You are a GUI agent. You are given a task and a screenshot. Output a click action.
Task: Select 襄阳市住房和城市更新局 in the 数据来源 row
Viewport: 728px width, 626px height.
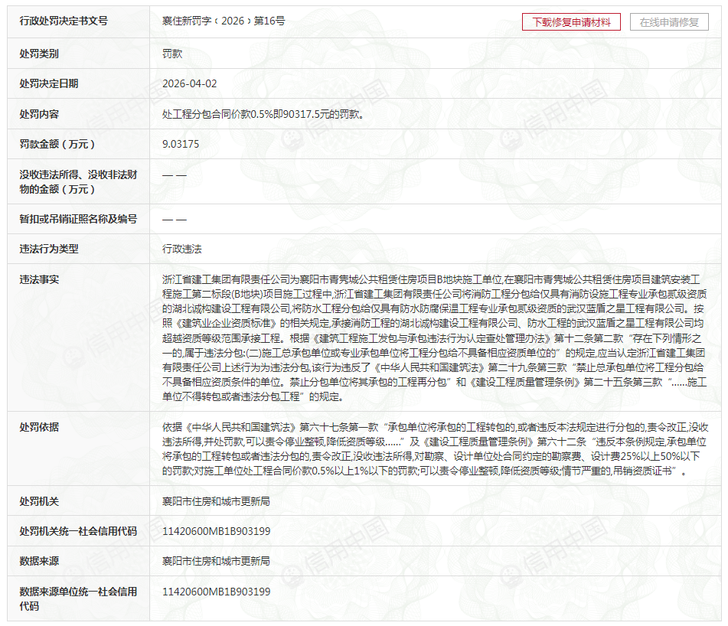point(216,561)
